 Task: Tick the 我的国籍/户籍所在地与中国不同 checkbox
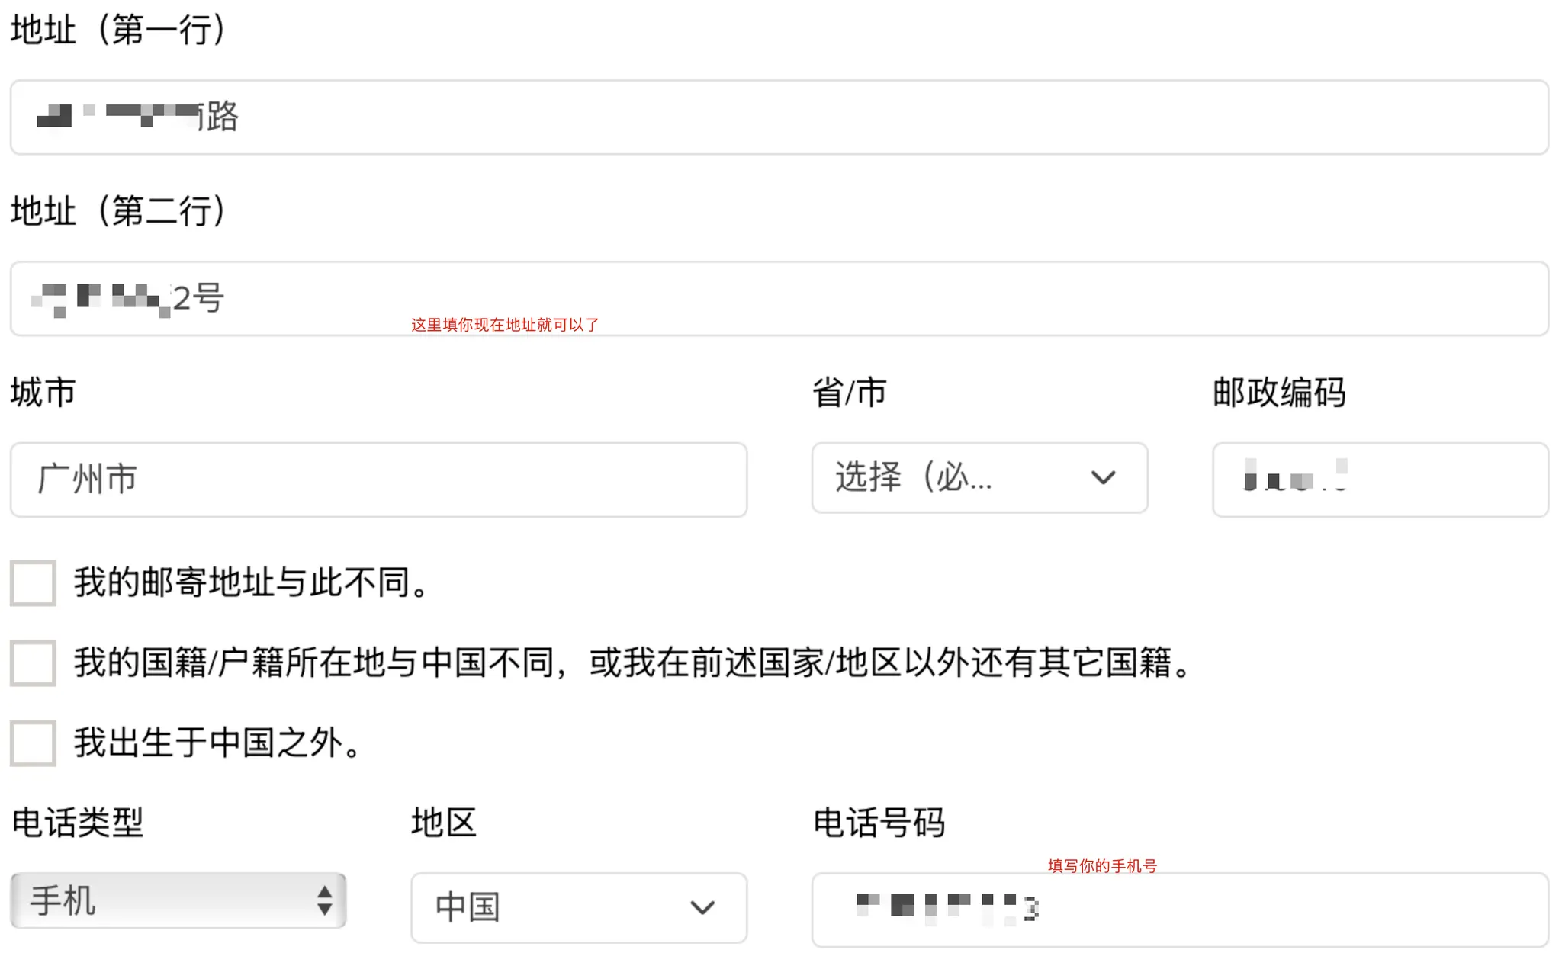pos(33,663)
